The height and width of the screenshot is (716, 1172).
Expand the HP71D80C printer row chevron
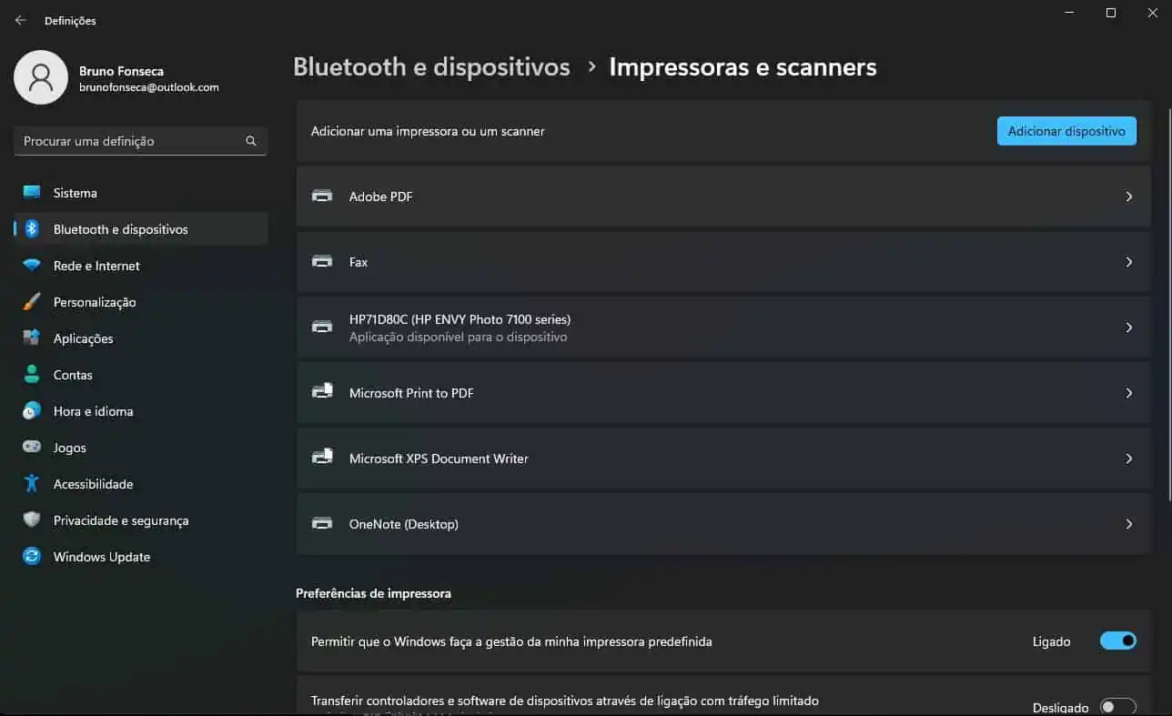coord(1129,328)
